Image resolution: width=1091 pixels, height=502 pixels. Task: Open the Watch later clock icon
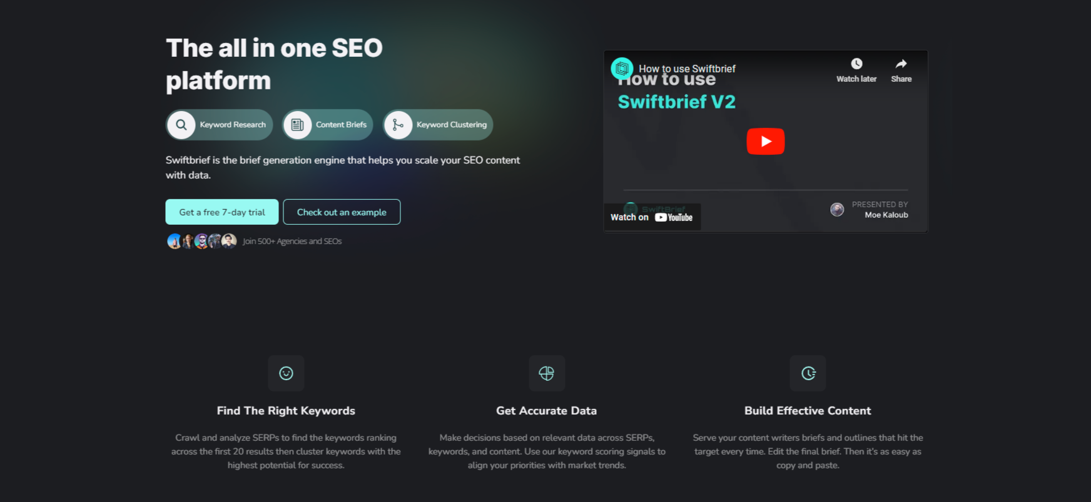pos(856,63)
